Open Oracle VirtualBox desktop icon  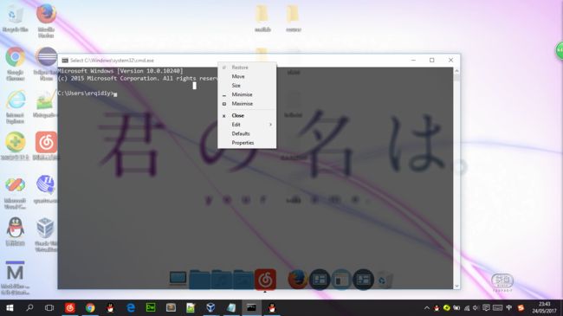pos(46,234)
